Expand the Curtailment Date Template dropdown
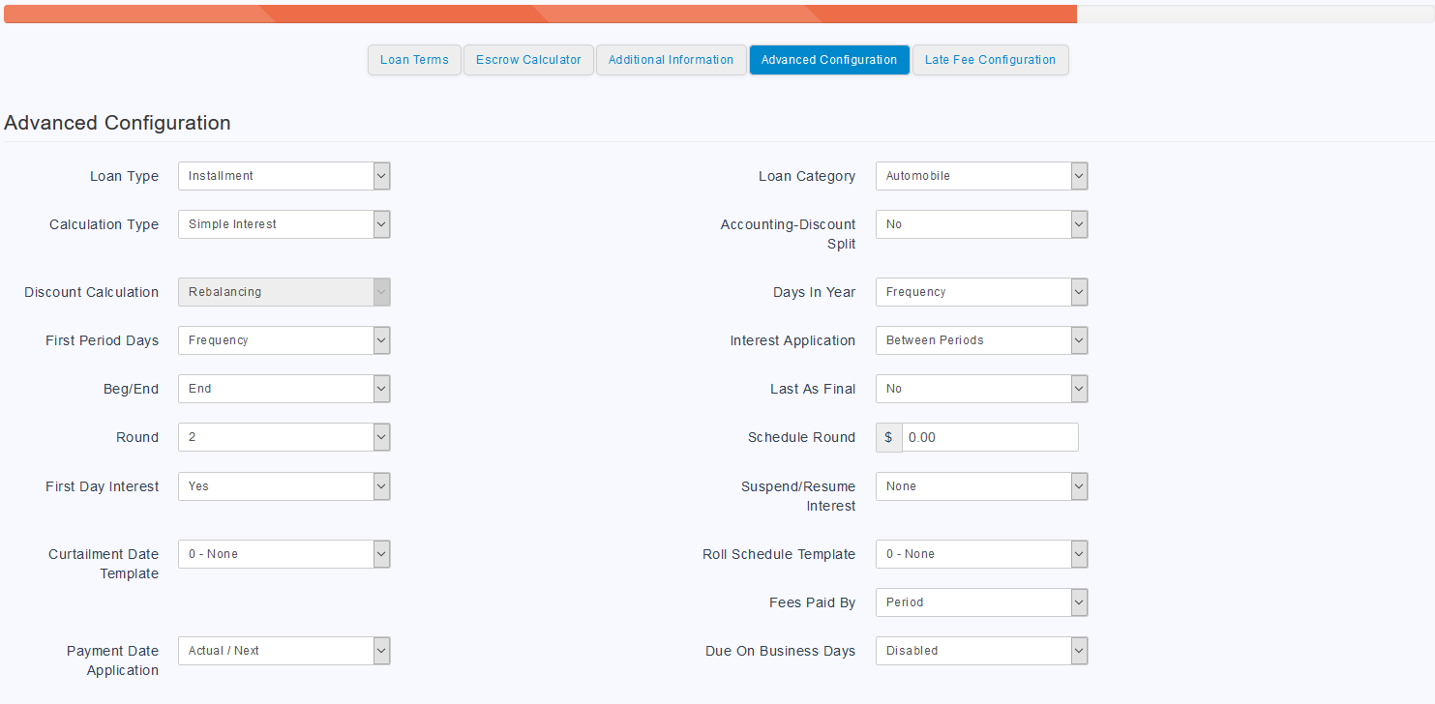The image size is (1435, 704). tap(284, 554)
